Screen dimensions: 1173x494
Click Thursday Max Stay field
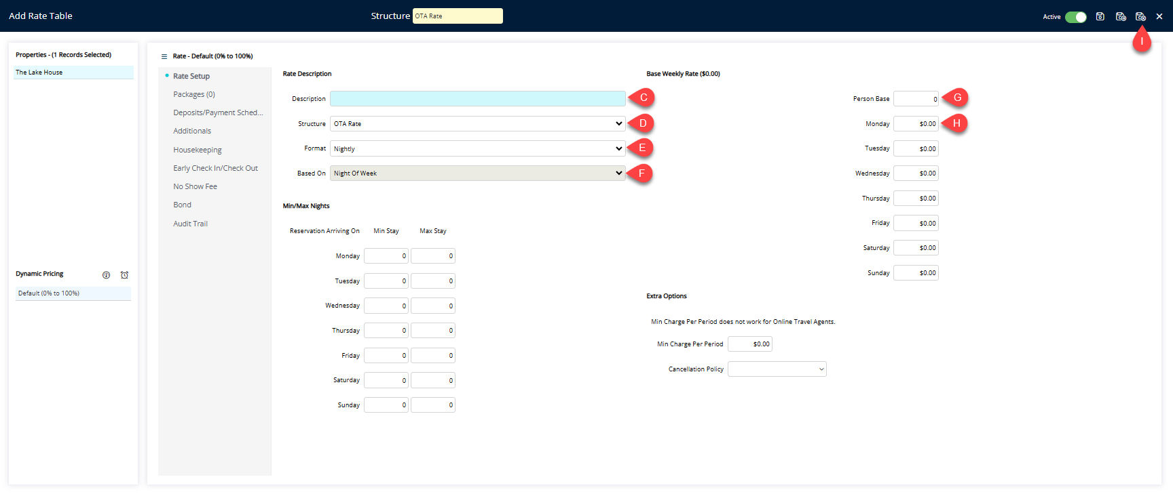pyautogui.click(x=433, y=331)
